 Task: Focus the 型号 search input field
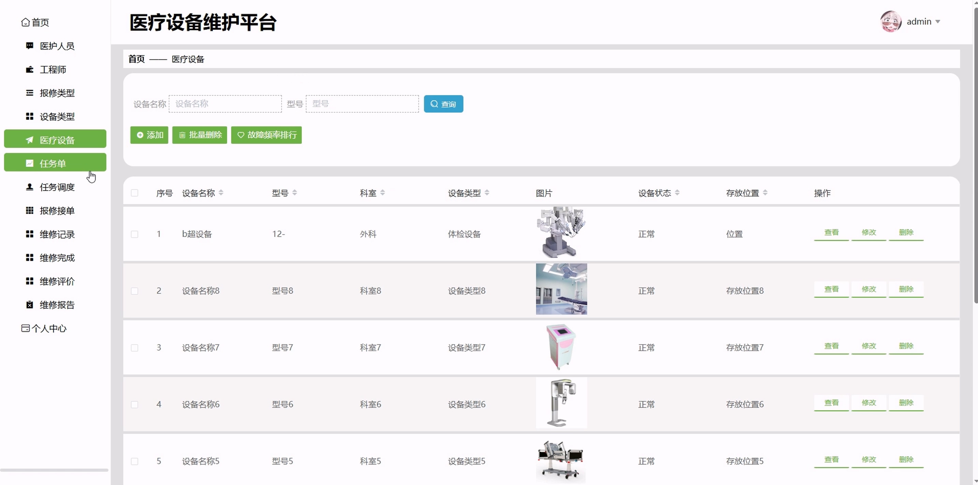[x=362, y=104]
